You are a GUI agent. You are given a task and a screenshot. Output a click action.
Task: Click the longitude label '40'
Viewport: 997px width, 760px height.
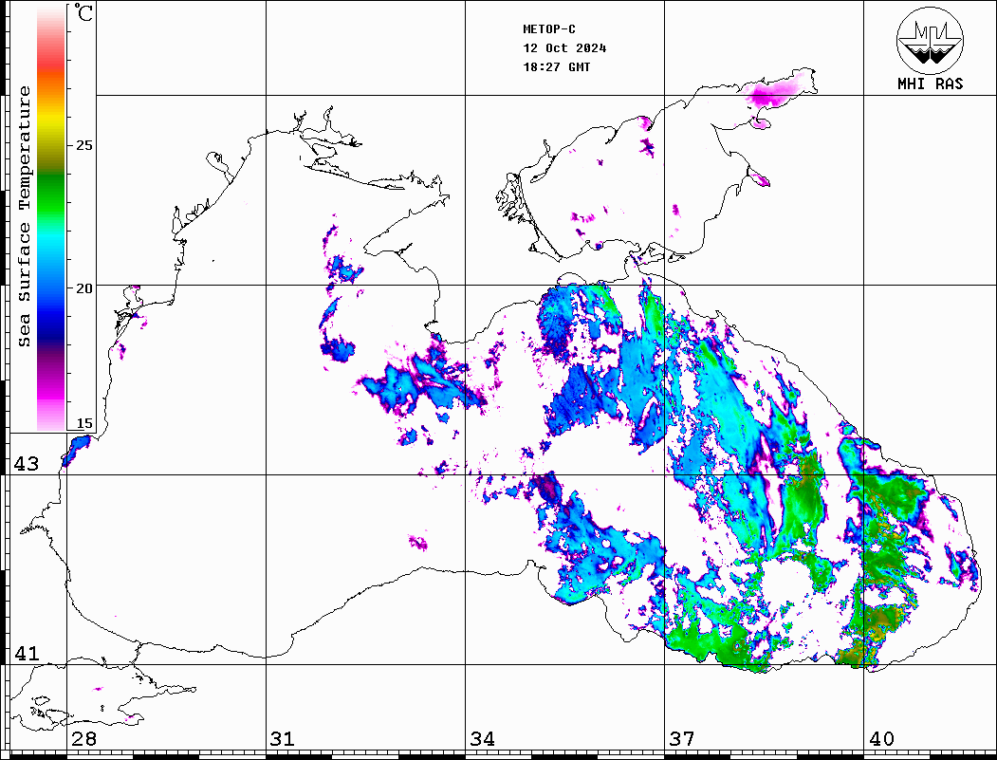point(881,739)
